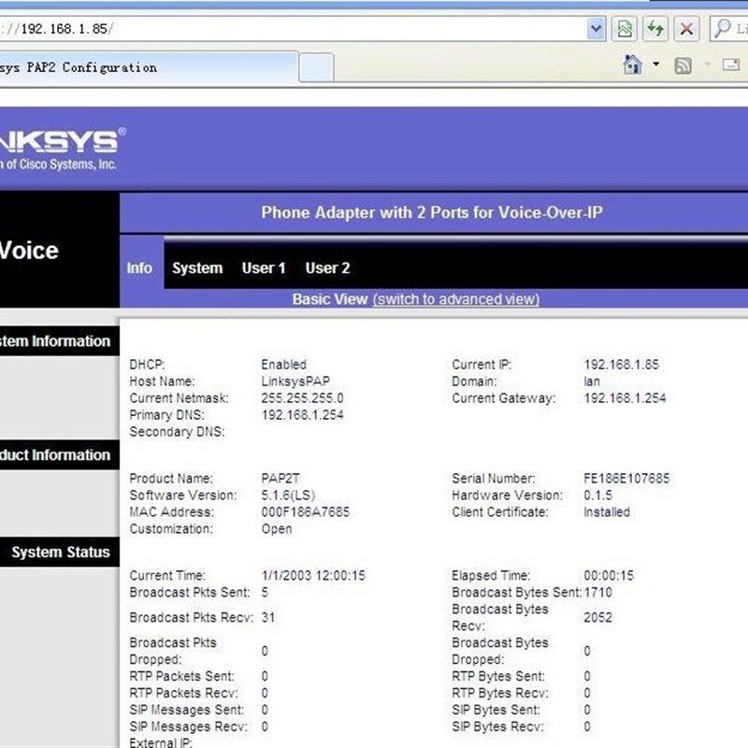Image resolution: width=748 pixels, height=748 pixels.
Task: Click the Stop loading icon
Action: [x=684, y=28]
